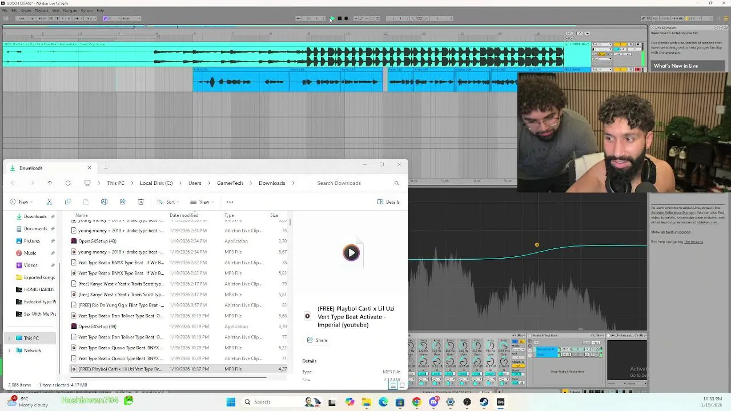Expand Network in navigation pane

tap(9, 350)
